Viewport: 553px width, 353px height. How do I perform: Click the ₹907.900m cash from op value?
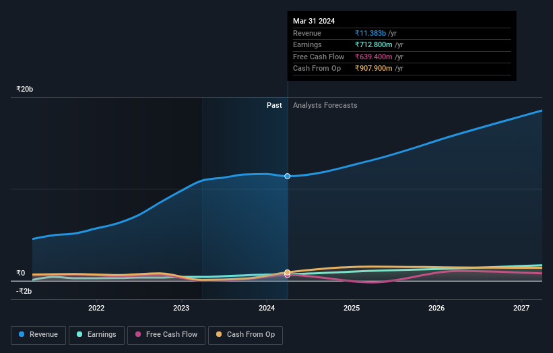(373, 69)
